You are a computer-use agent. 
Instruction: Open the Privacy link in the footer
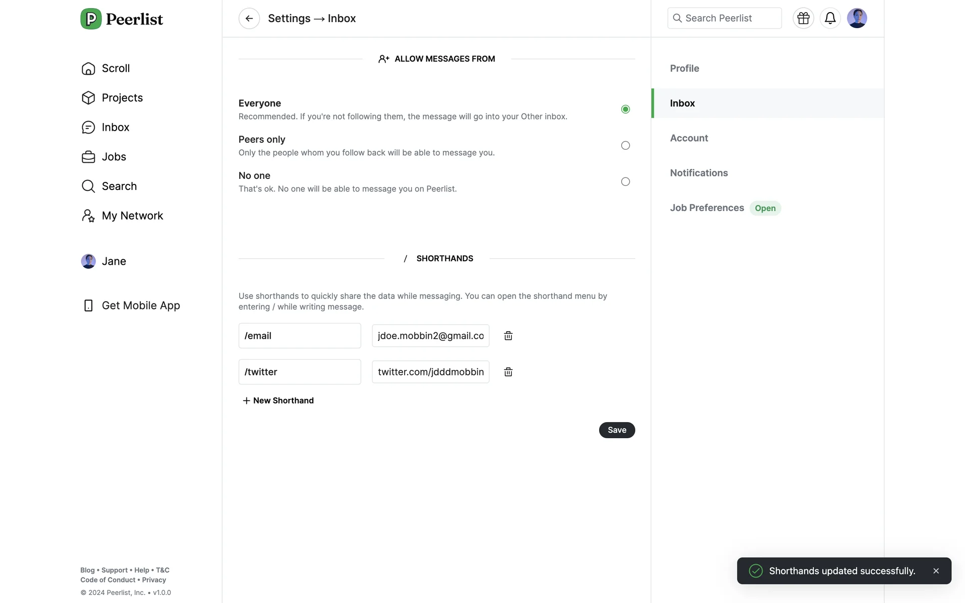click(154, 580)
